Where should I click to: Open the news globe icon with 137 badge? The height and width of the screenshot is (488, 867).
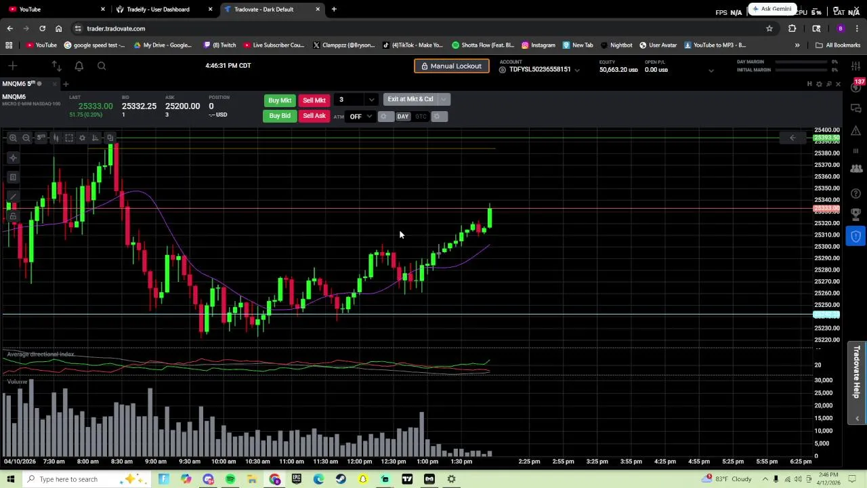(x=856, y=87)
